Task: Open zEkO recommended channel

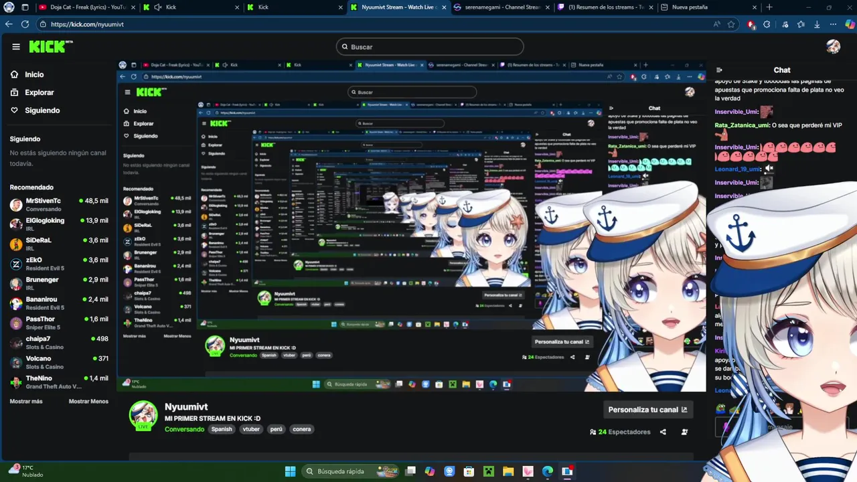Action: pos(59,264)
